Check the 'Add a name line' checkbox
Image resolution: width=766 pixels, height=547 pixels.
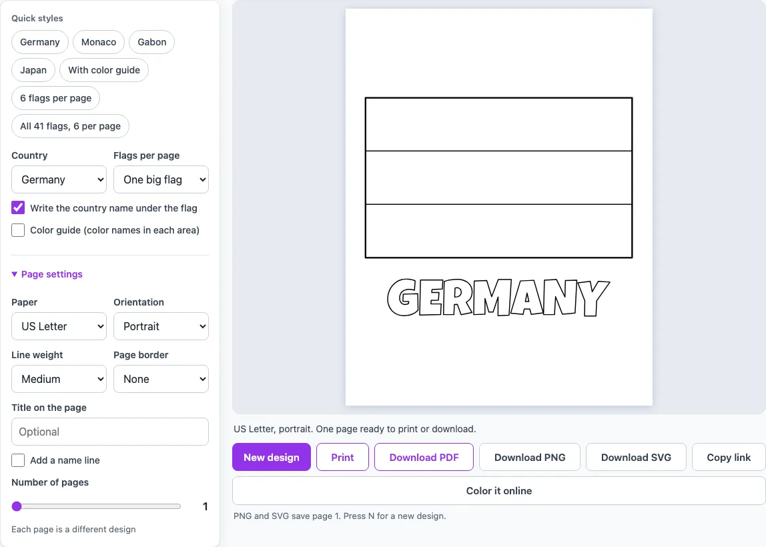(18, 460)
